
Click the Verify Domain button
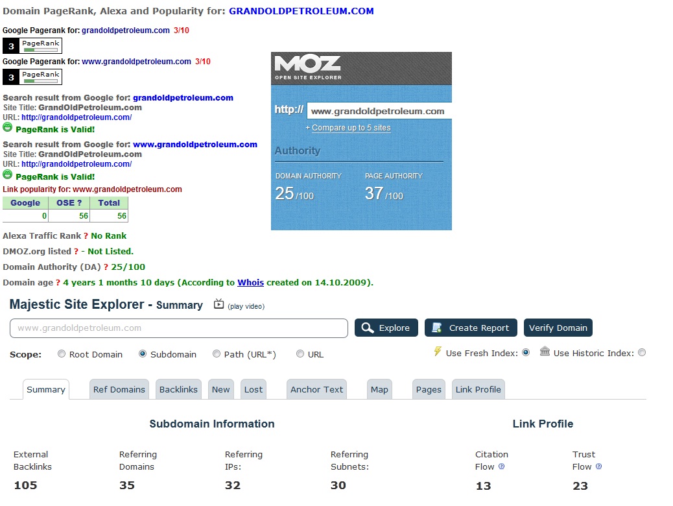pos(558,328)
